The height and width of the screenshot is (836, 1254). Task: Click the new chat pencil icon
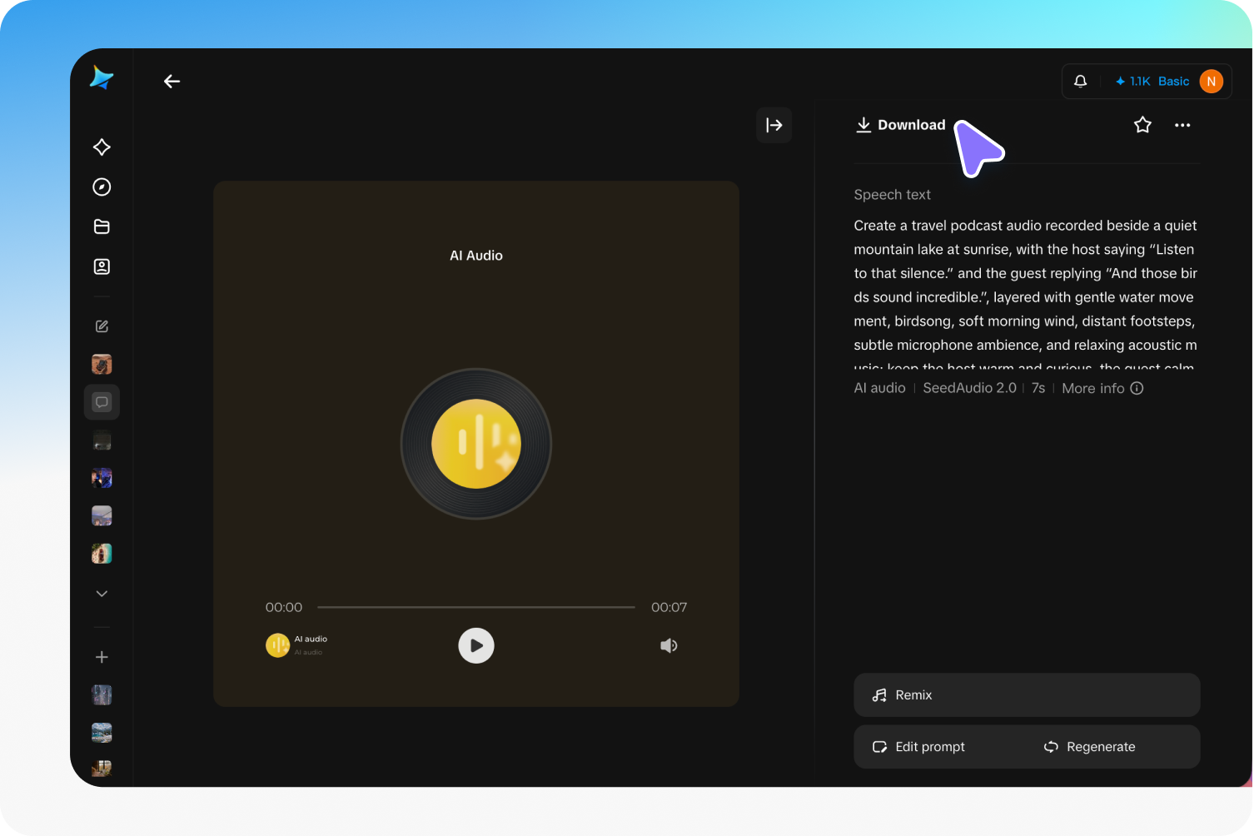[x=102, y=326]
